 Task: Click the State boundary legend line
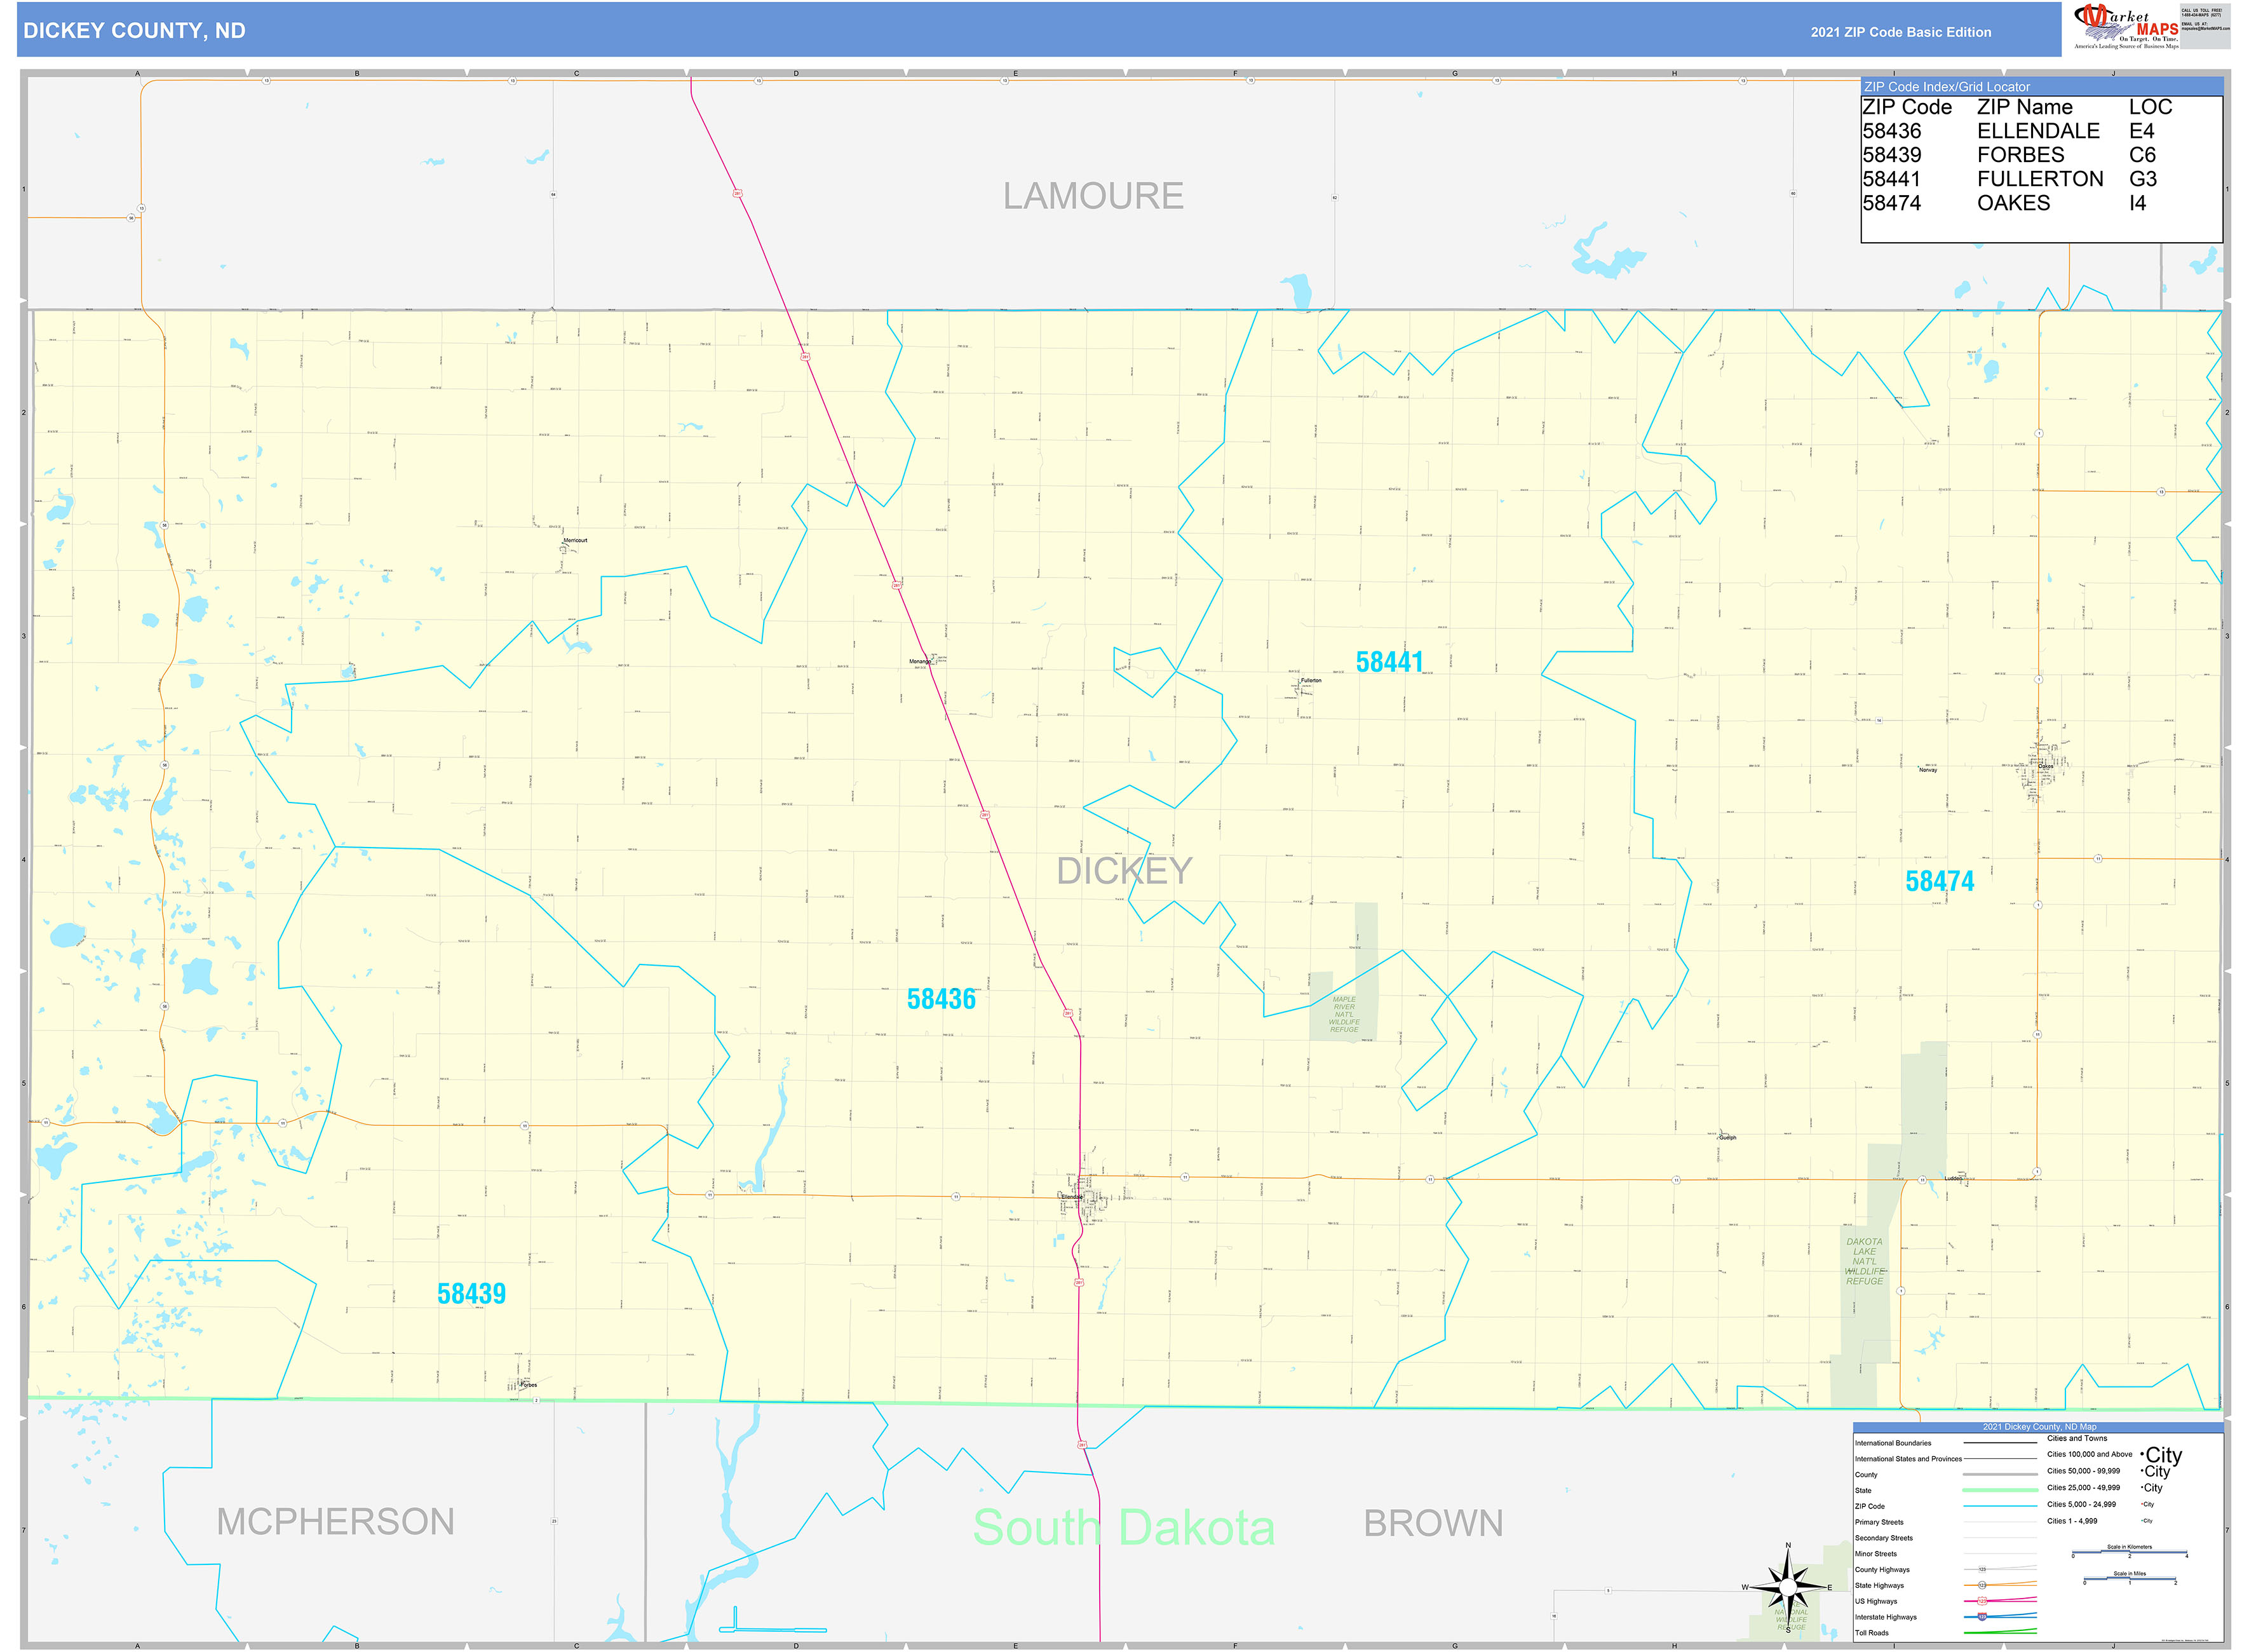click(x=2000, y=1491)
